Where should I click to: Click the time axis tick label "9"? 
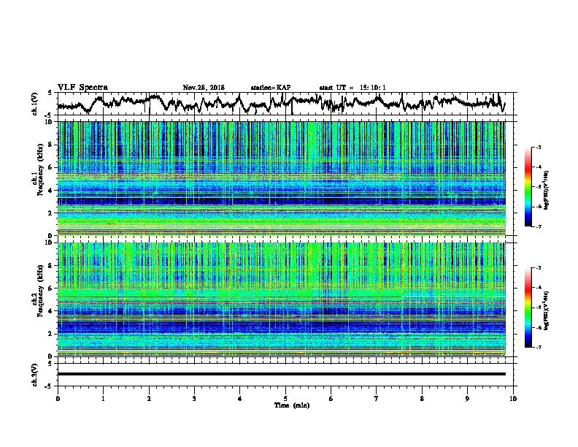point(467,399)
